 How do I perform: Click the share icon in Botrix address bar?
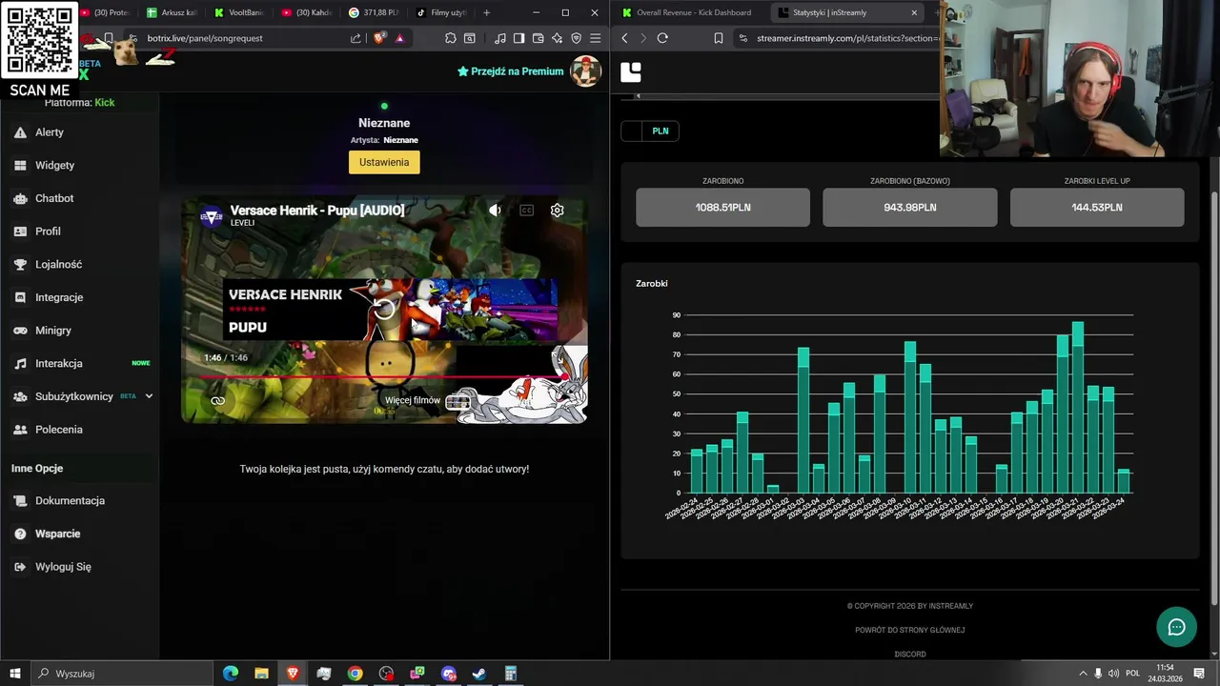point(356,38)
